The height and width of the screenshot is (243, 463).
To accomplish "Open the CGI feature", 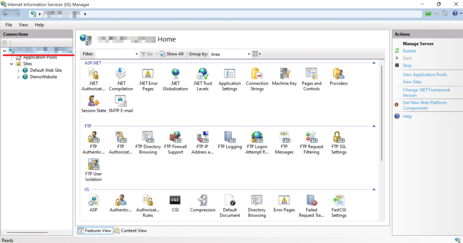I will (x=175, y=203).
